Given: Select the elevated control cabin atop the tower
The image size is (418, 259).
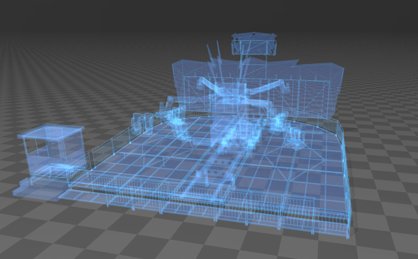Looking at the screenshot, I should click(254, 44).
